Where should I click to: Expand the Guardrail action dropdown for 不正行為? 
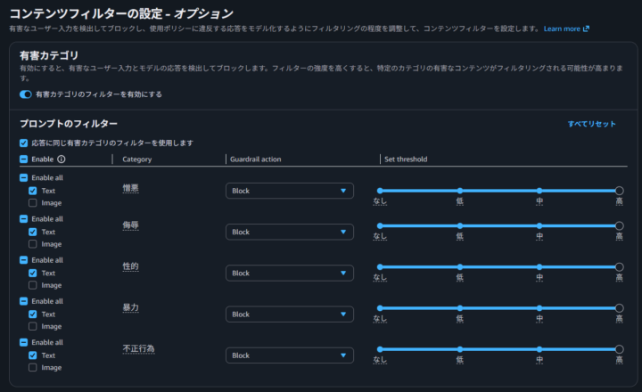point(289,355)
